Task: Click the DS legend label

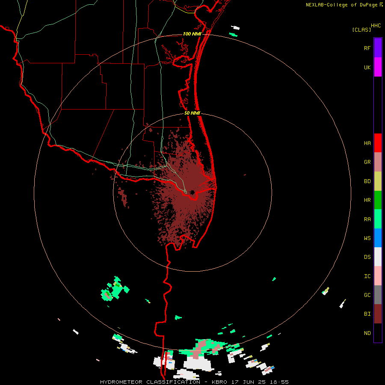Action: pyautogui.click(x=367, y=257)
